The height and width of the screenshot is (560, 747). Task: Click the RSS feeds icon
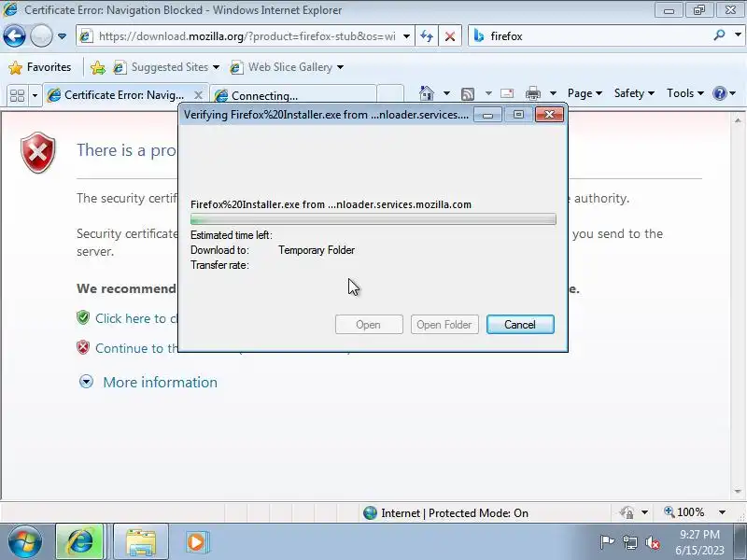(x=468, y=94)
